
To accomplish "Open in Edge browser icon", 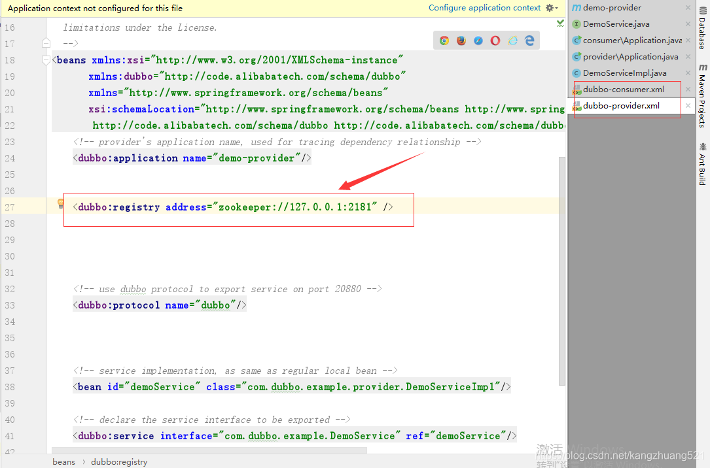I will (x=529, y=41).
